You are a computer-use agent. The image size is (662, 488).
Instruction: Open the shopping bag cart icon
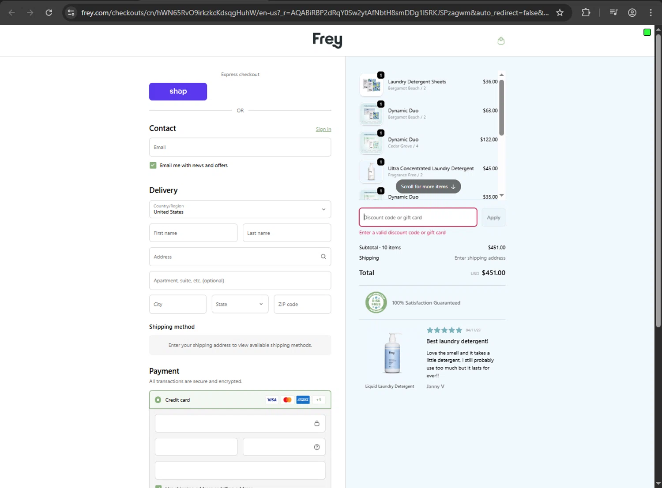click(501, 41)
